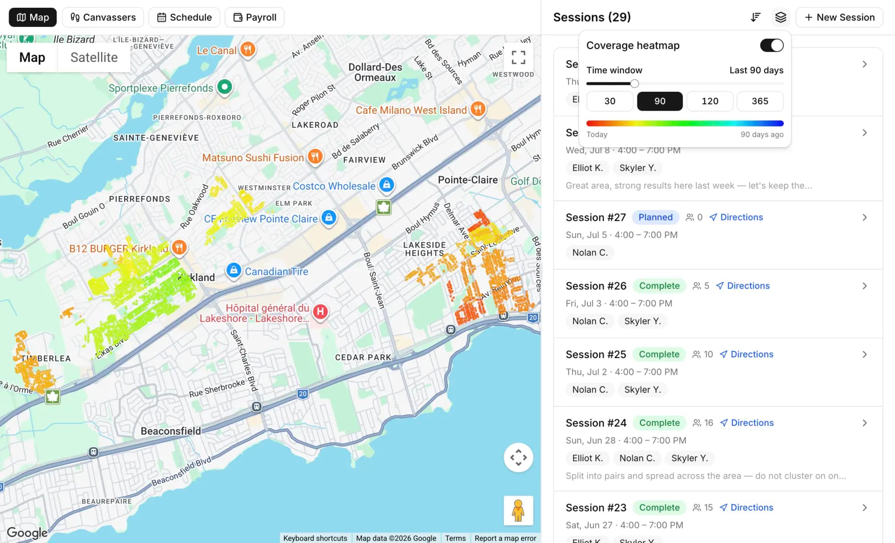The width and height of the screenshot is (895, 543).
Task: Click the map pan control
Action: click(x=518, y=457)
